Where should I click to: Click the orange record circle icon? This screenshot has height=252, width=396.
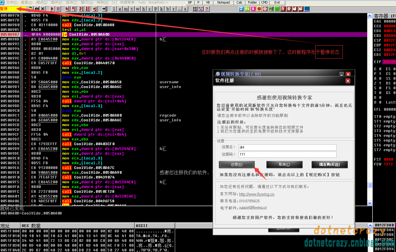click(259, 9)
